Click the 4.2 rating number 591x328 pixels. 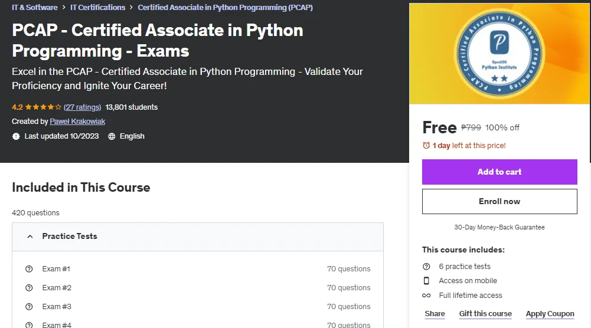tap(17, 107)
